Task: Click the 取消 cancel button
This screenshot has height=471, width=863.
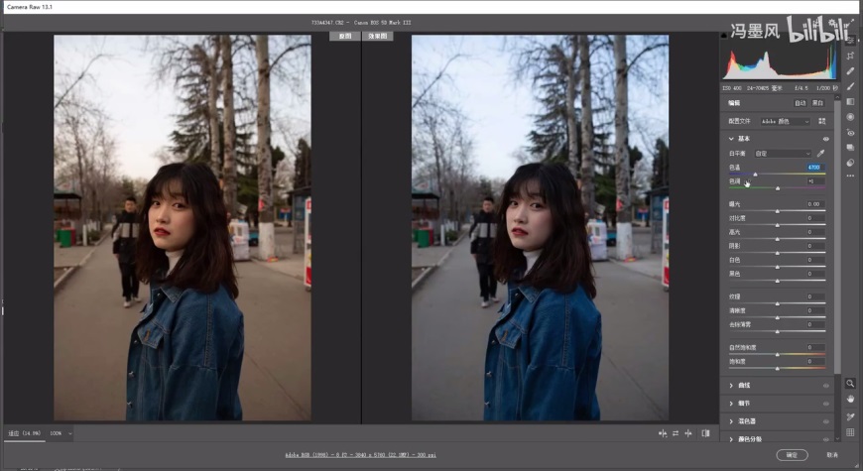Action: point(832,455)
